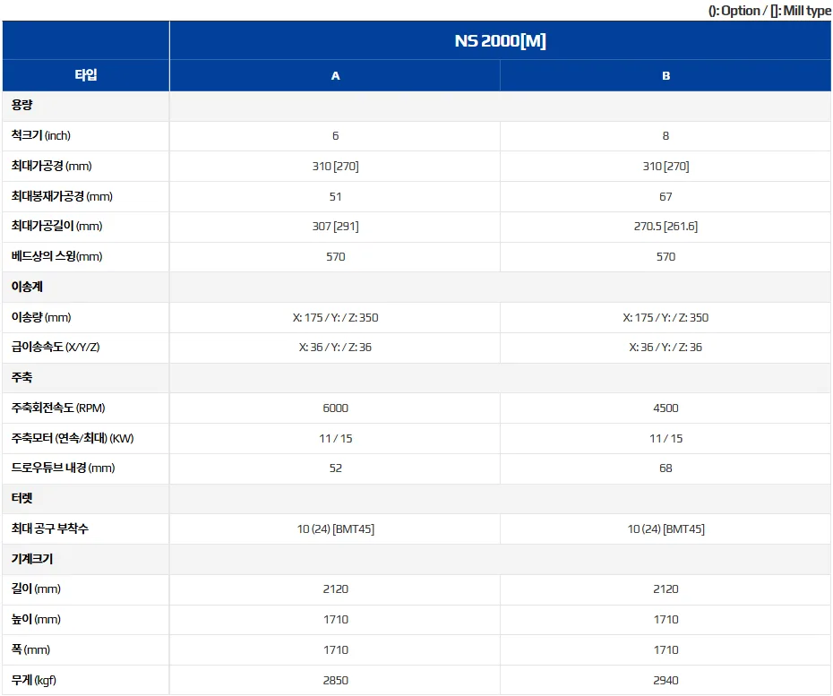Select the 터렛 section heading
833x696 pixels.
click(21, 498)
